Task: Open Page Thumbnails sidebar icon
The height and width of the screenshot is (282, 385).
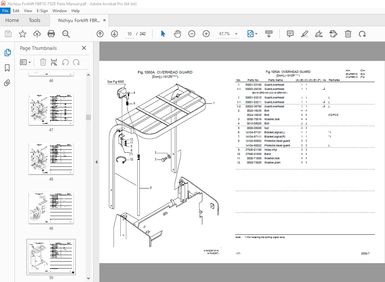Action: 7,53
